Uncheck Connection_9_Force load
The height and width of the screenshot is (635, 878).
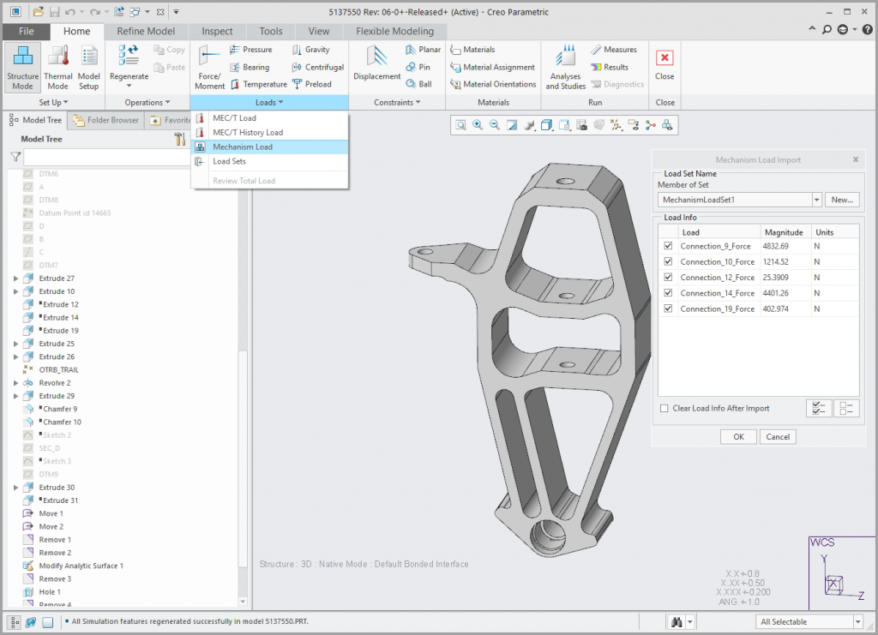click(668, 246)
